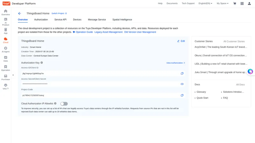Screen dimensions: 255x143
Task: Switch to the Message Service tab
Action: pos(97,20)
